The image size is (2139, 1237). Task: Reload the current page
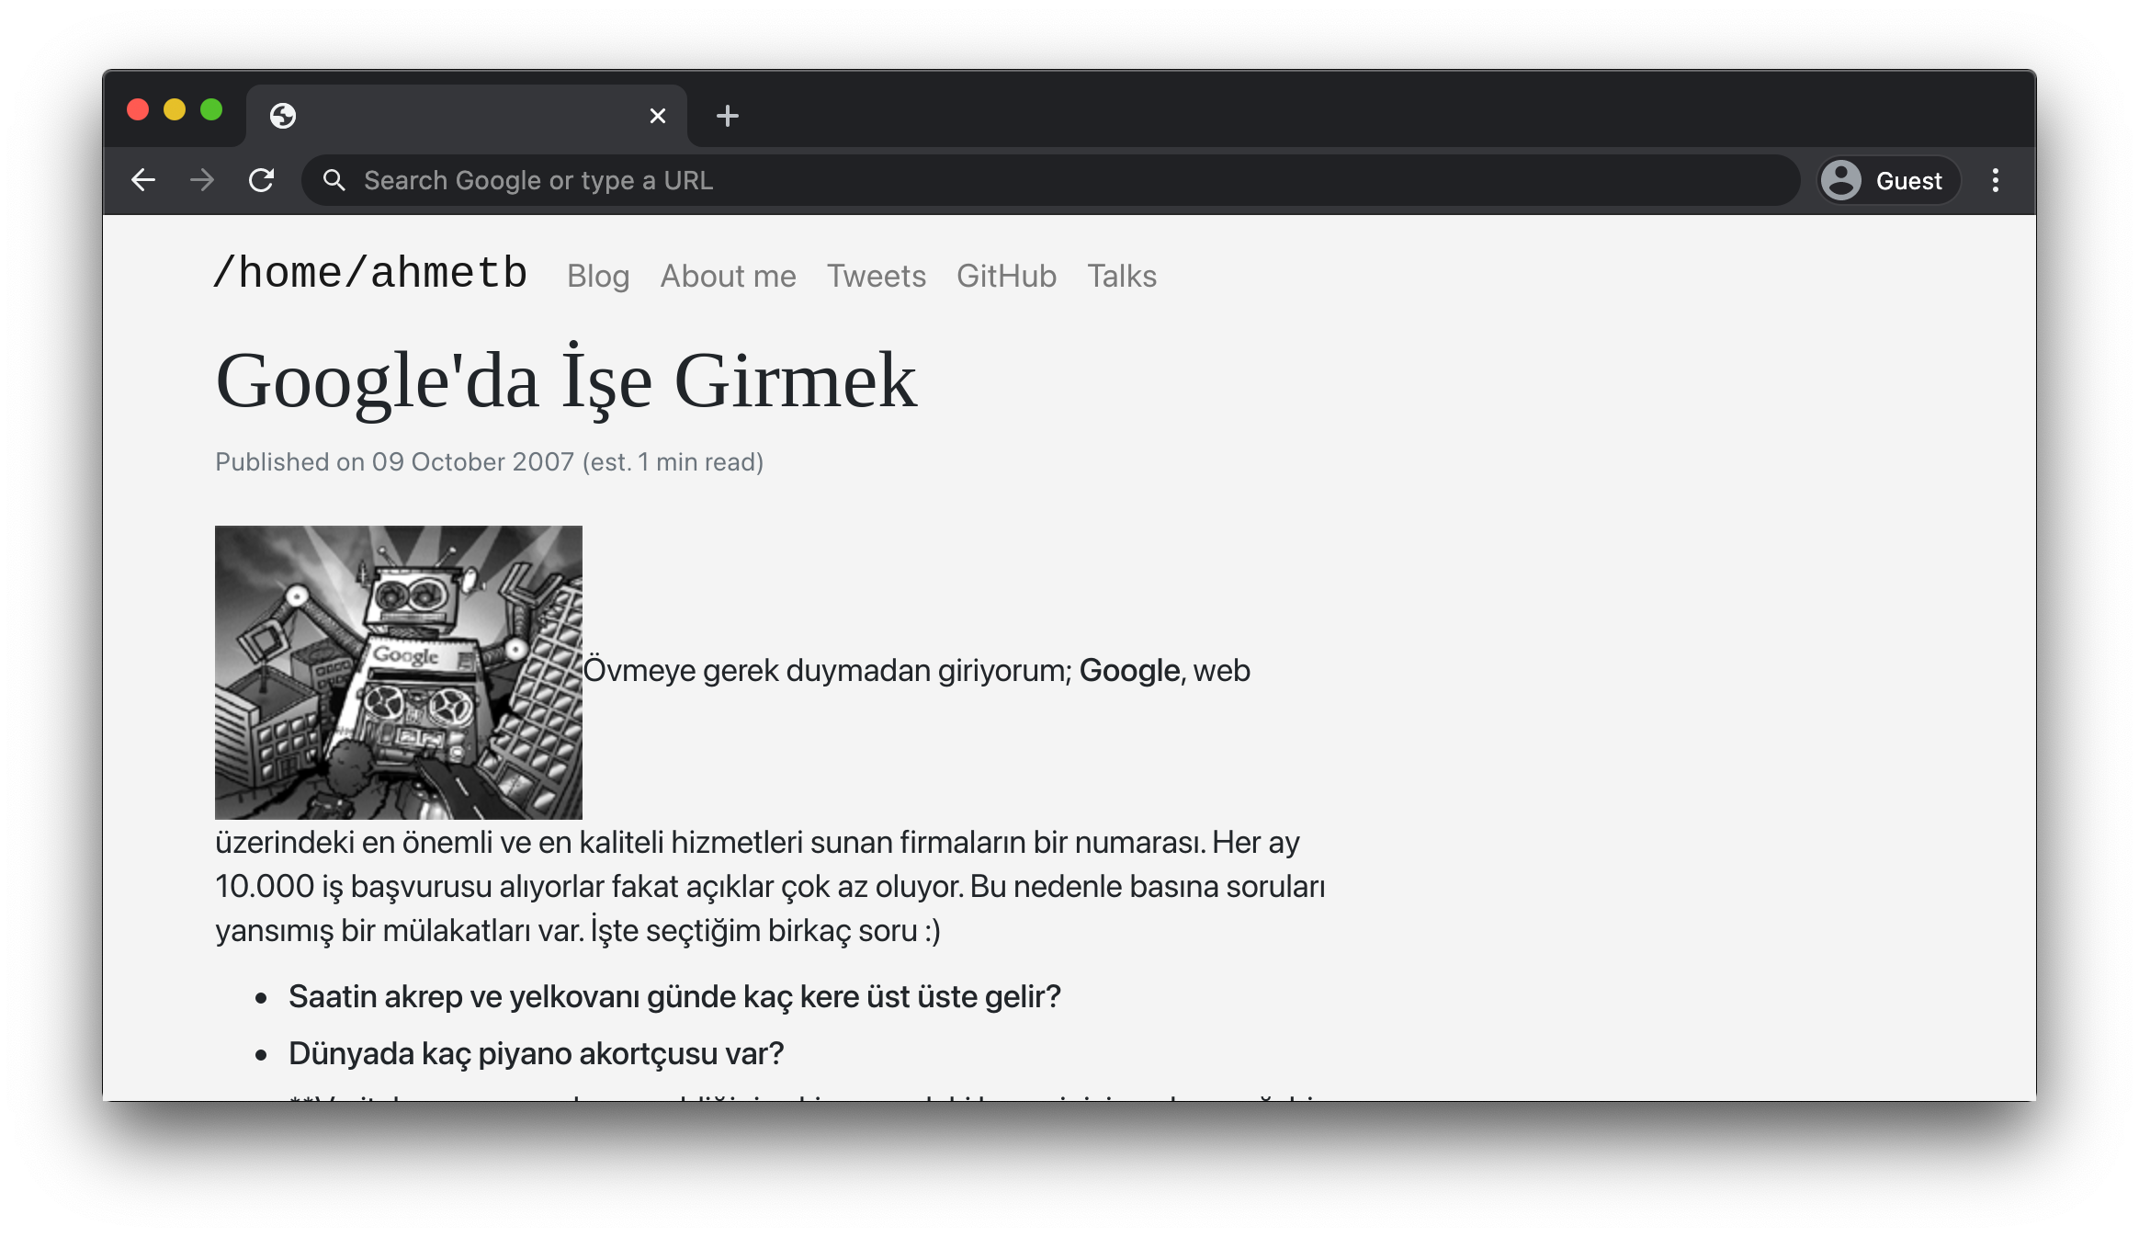(x=262, y=180)
